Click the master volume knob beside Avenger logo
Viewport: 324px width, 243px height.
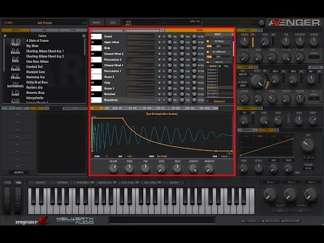click(x=261, y=22)
